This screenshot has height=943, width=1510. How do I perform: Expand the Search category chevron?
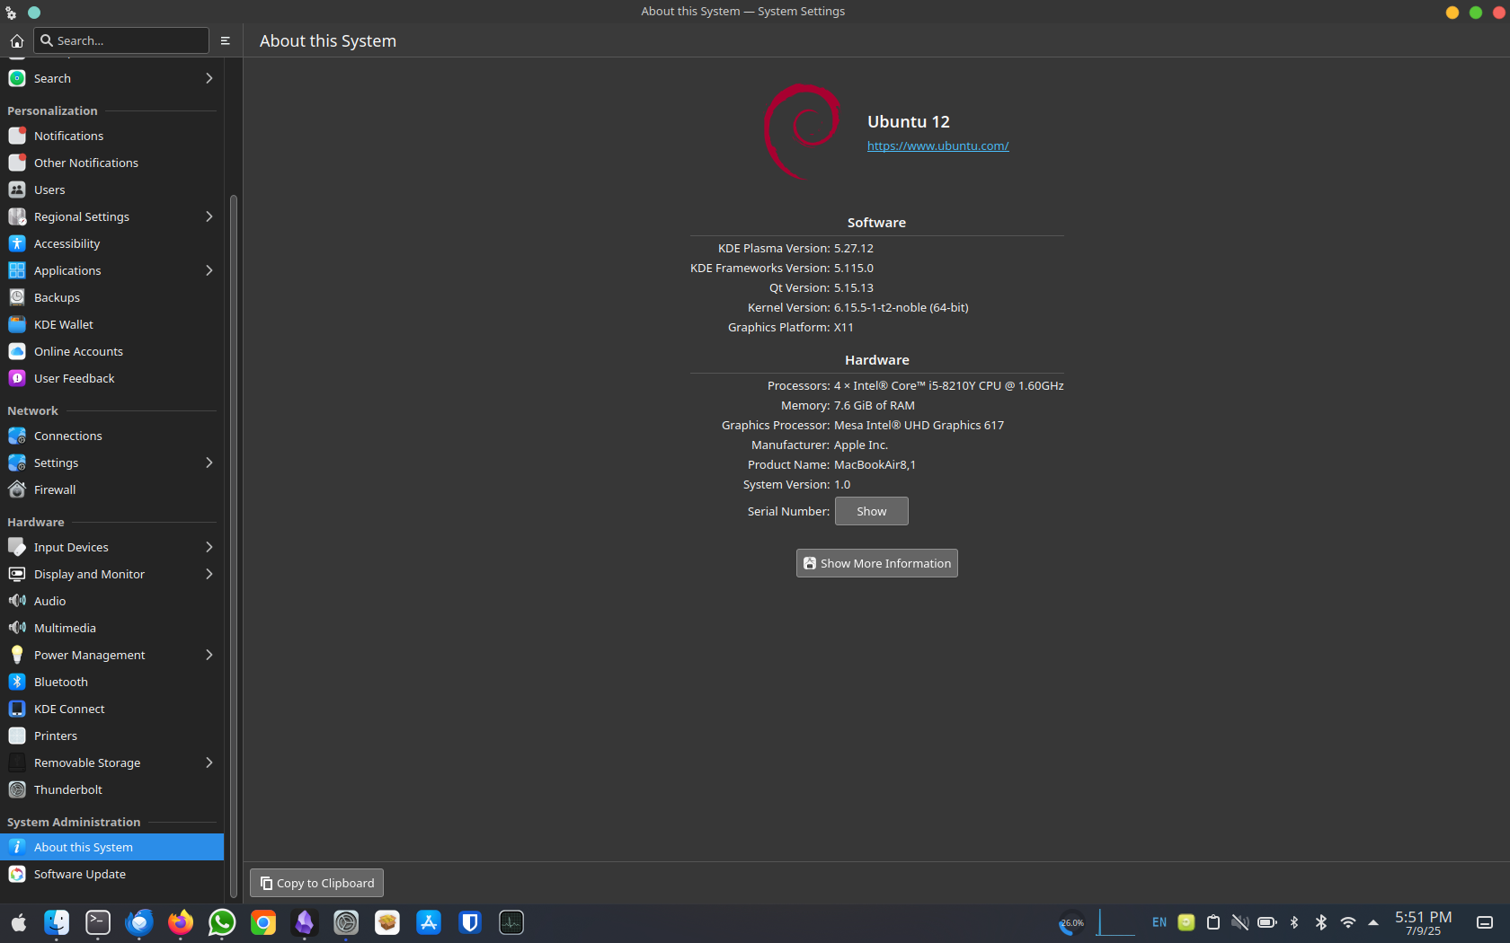click(x=209, y=78)
